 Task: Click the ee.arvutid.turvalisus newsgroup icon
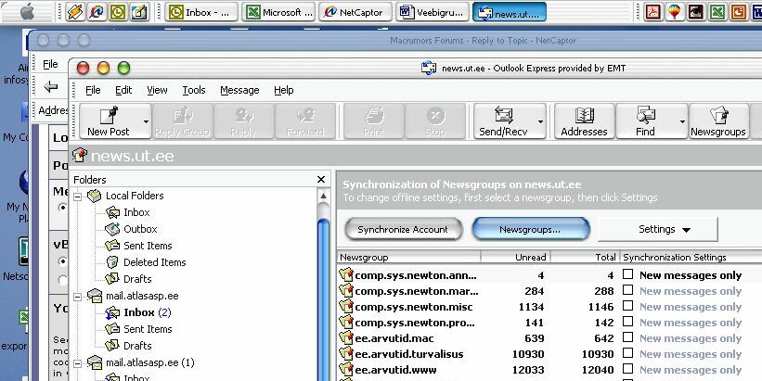(346, 353)
